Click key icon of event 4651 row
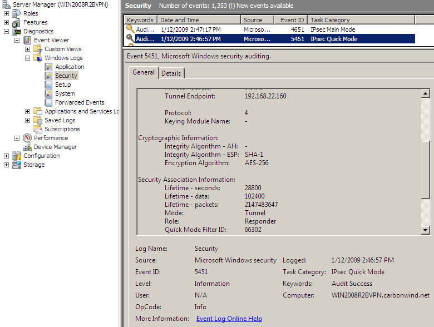The width and height of the screenshot is (434, 327). tap(130, 29)
